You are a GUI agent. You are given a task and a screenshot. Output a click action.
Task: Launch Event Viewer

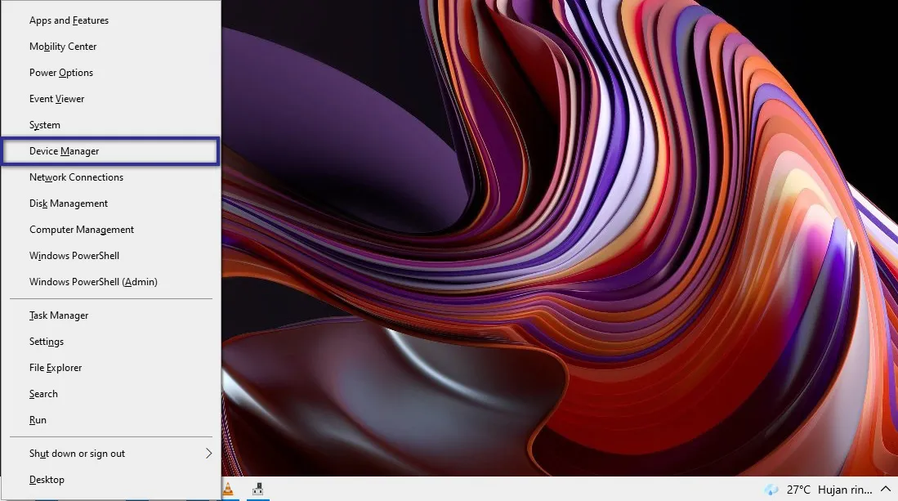click(x=57, y=99)
